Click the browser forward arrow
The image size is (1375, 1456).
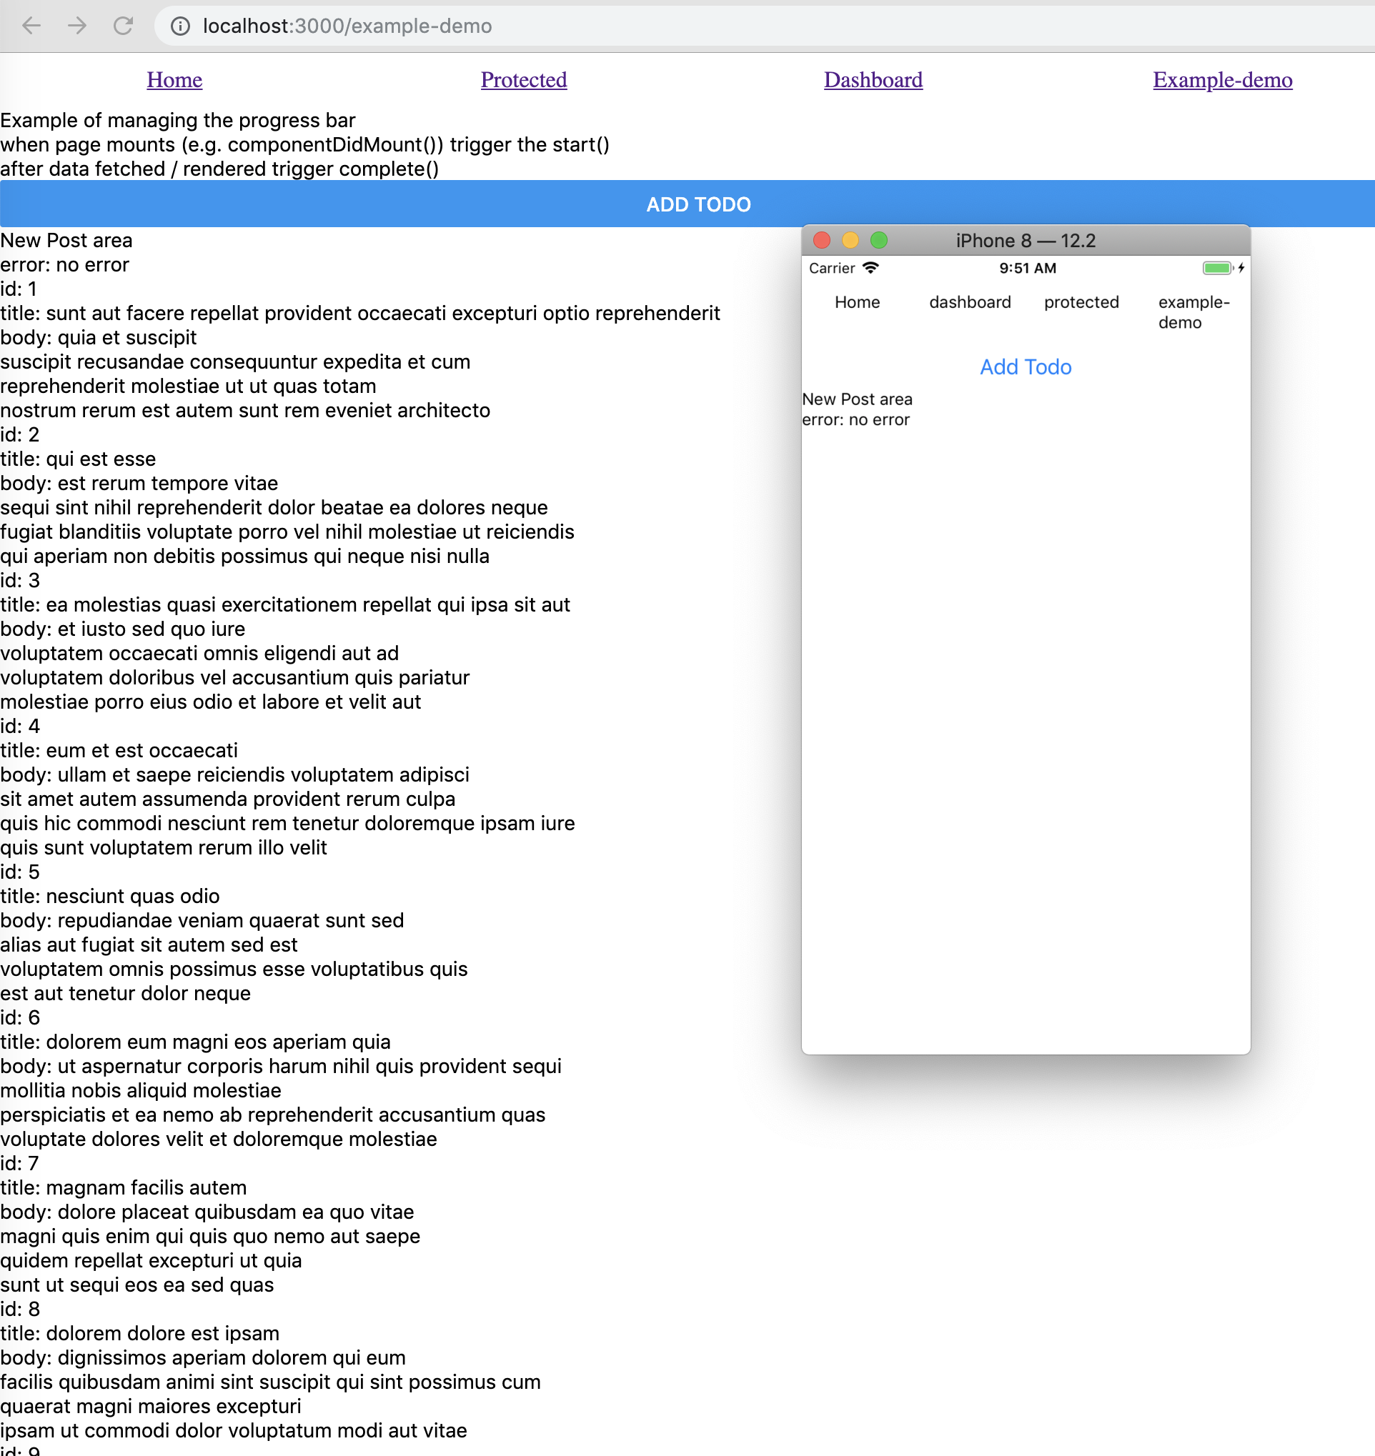[x=77, y=26]
